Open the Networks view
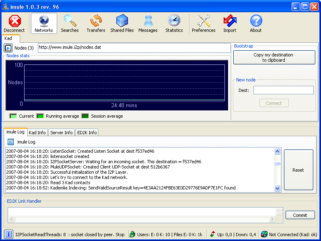 point(44,23)
